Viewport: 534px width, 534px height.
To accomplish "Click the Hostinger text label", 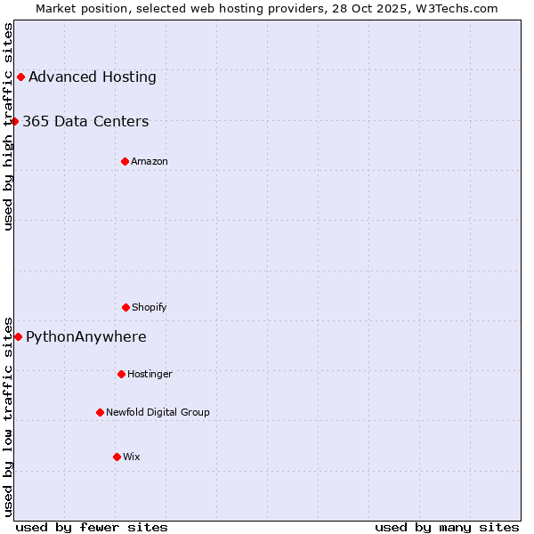I will [150, 375].
